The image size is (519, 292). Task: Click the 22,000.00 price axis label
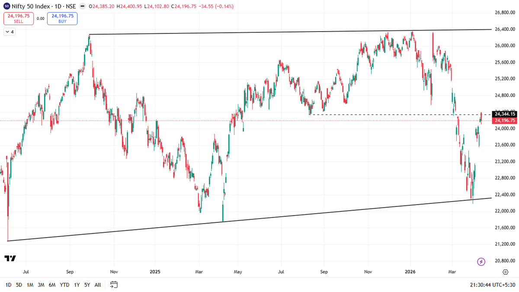click(505, 211)
